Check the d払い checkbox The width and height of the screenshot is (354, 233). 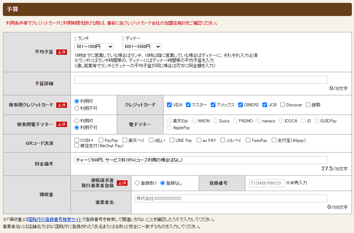[x=151, y=140]
